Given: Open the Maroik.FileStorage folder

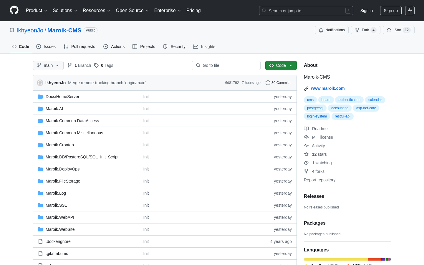Looking at the screenshot, I should [x=63, y=181].
